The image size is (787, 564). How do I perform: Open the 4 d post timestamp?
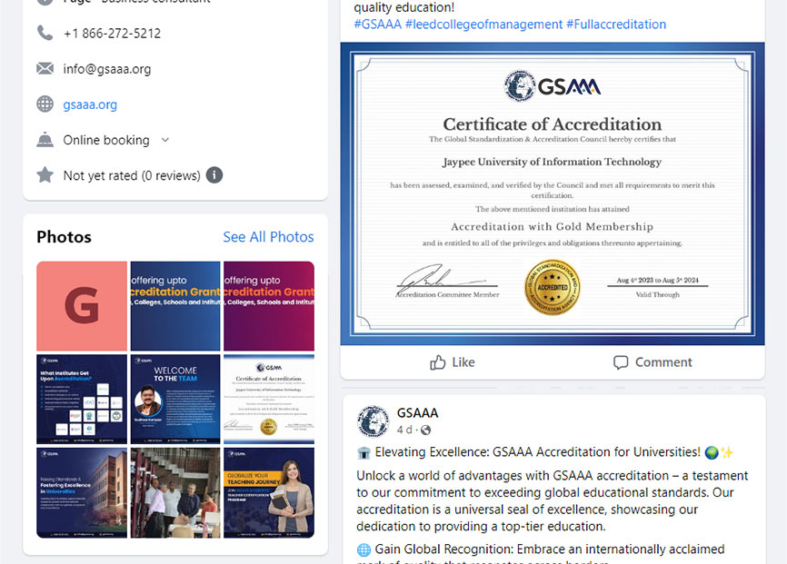click(404, 430)
